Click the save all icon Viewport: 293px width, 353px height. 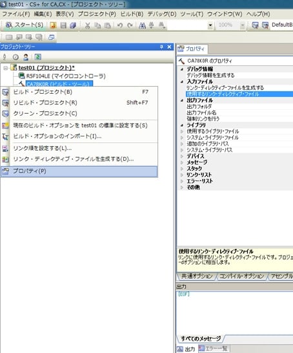tap(73, 25)
